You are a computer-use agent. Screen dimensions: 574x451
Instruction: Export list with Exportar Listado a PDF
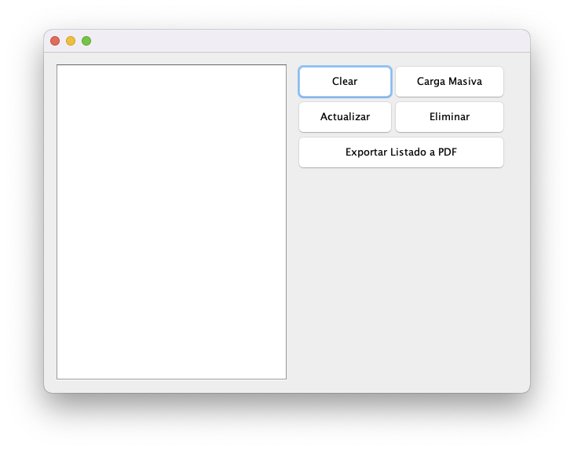click(x=400, y=152)
